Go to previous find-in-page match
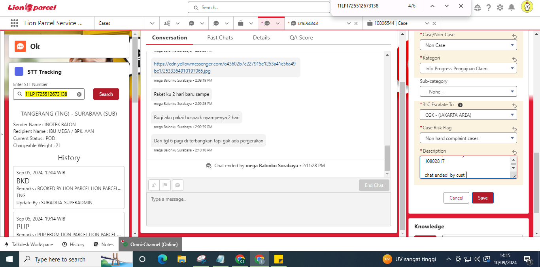Screen dimensions: 540x267 [x=432, y=6]
